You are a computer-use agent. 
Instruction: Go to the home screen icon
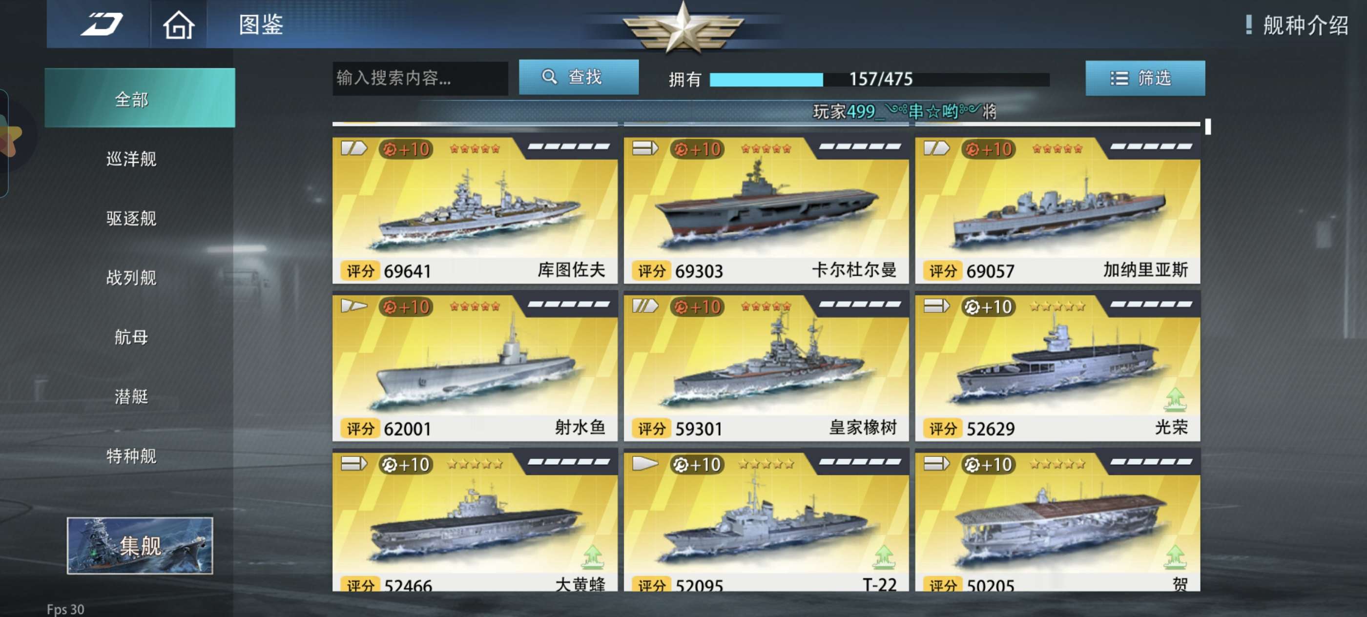click(179, 24)
